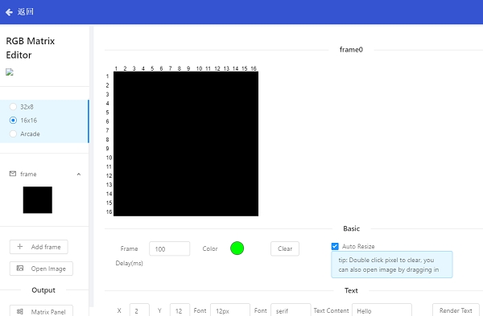Click the 返回 back link text
Image resolution: width=483 pixels, height=316 pixels.
pos(26,12)
